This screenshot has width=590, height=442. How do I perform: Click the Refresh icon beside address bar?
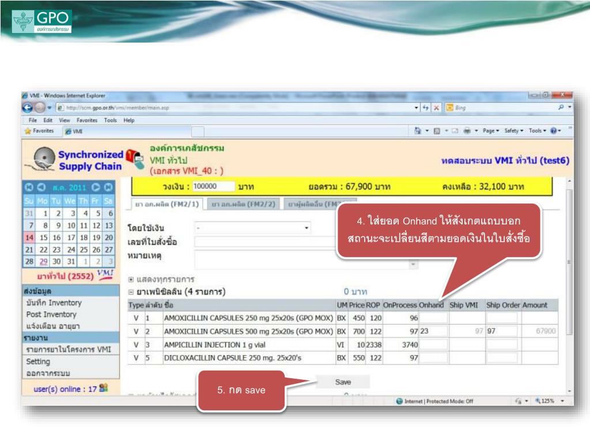tap(426, 108)
